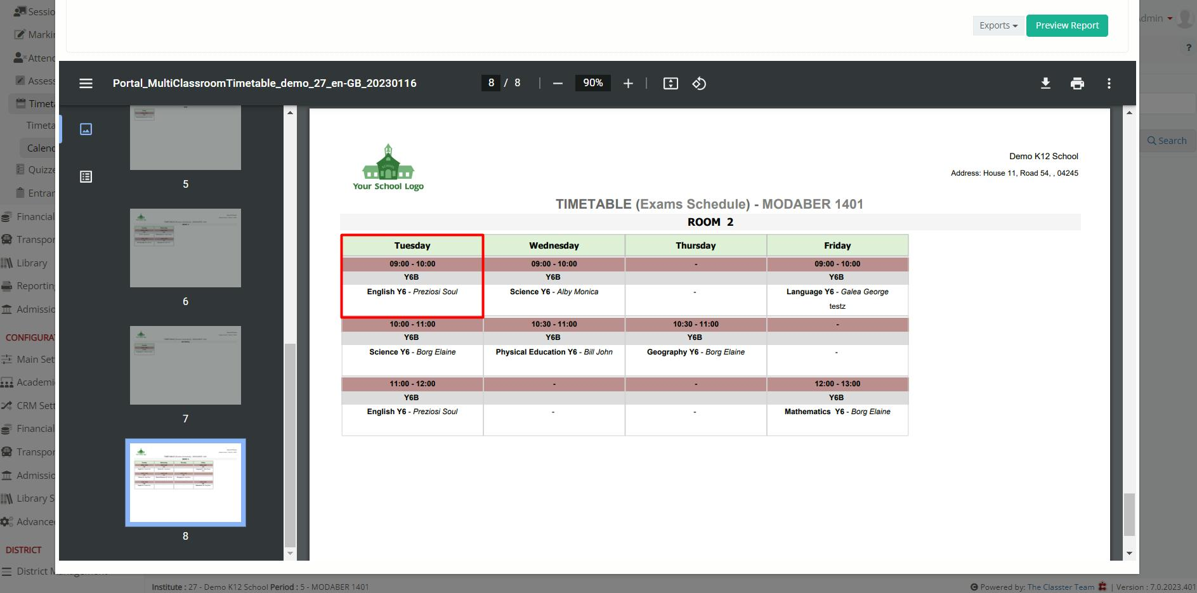
Task: Click the Friday column header
Action: (837, 245)
